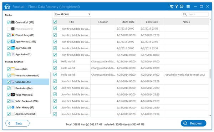Expand the Show All (301) dropdown
Viewport: 214px width, 132px height.
pyautogui.click(x=73, y=14)
